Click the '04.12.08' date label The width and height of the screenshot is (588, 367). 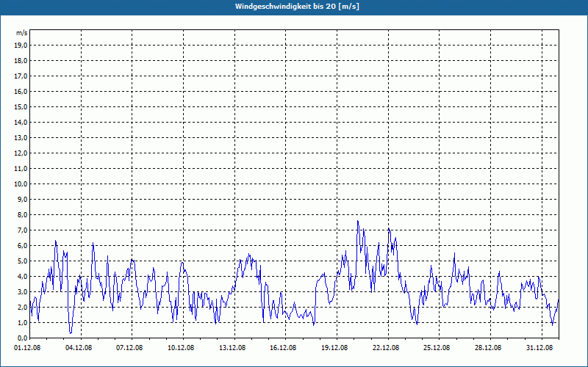[x=79, y=348]
